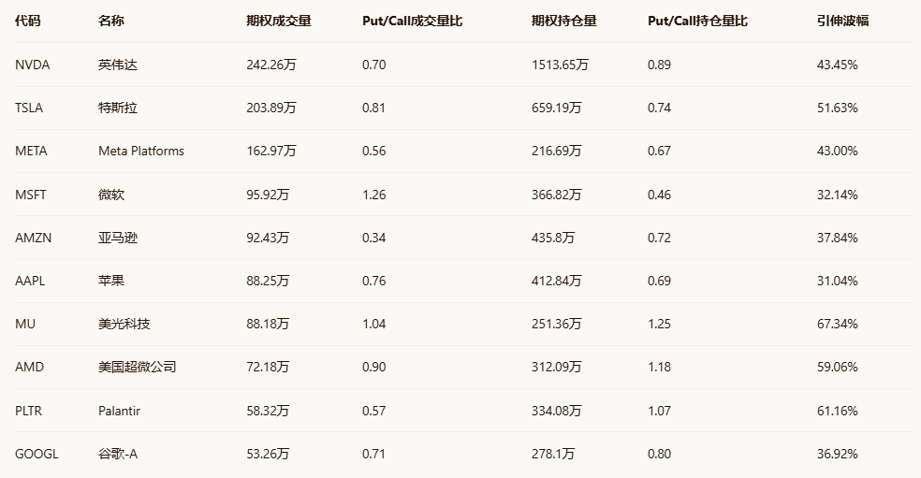Sort by 期权持仓量 column header
The image size is (921, 478).
pyautogui.click(x=563, y=21)
